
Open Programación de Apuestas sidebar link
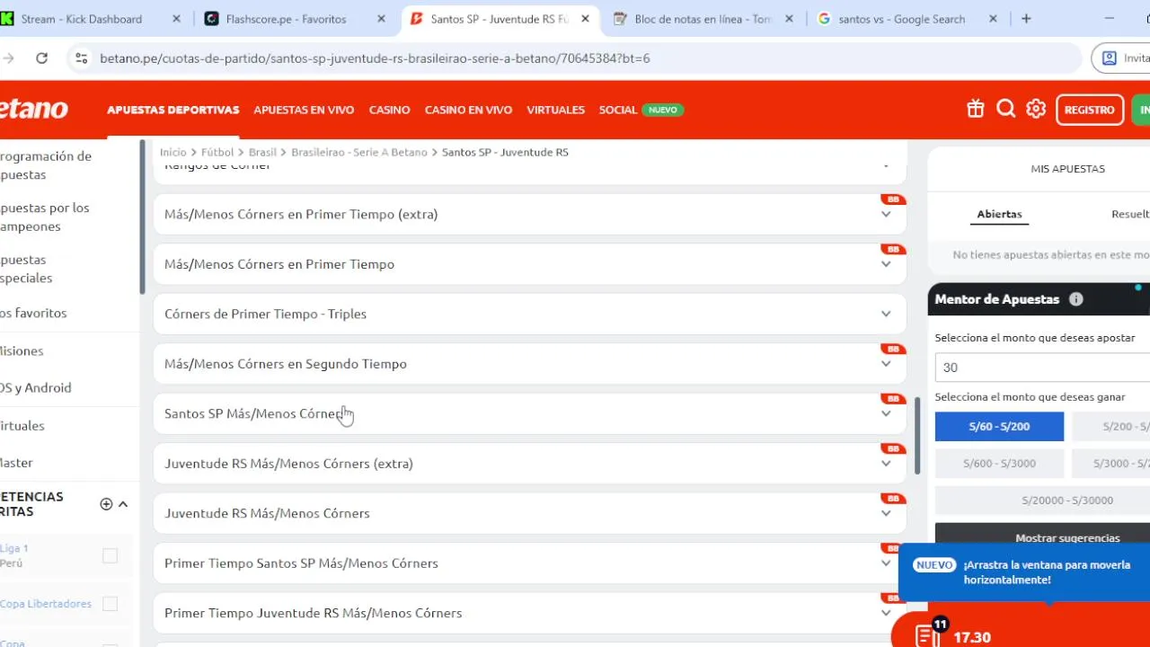(x=45, y=165)
